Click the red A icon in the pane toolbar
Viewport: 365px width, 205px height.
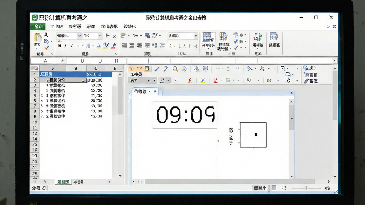[190, 80]
